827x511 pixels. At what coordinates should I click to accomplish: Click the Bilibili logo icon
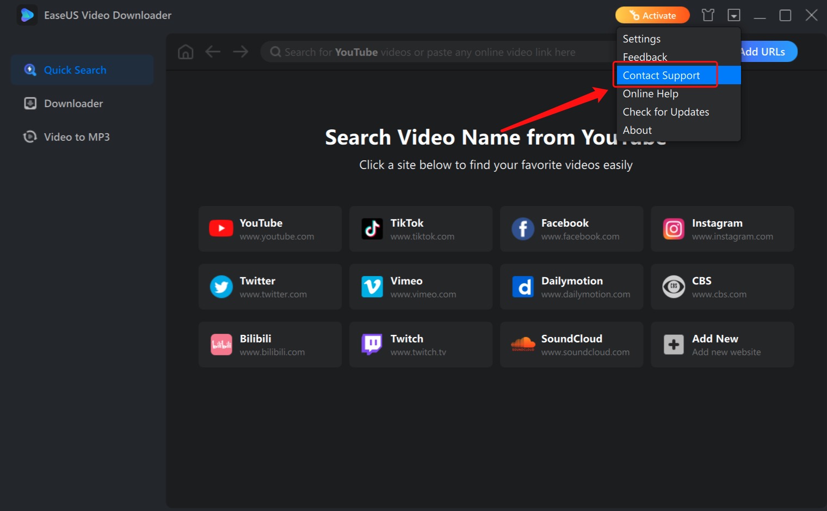(221, 344)
